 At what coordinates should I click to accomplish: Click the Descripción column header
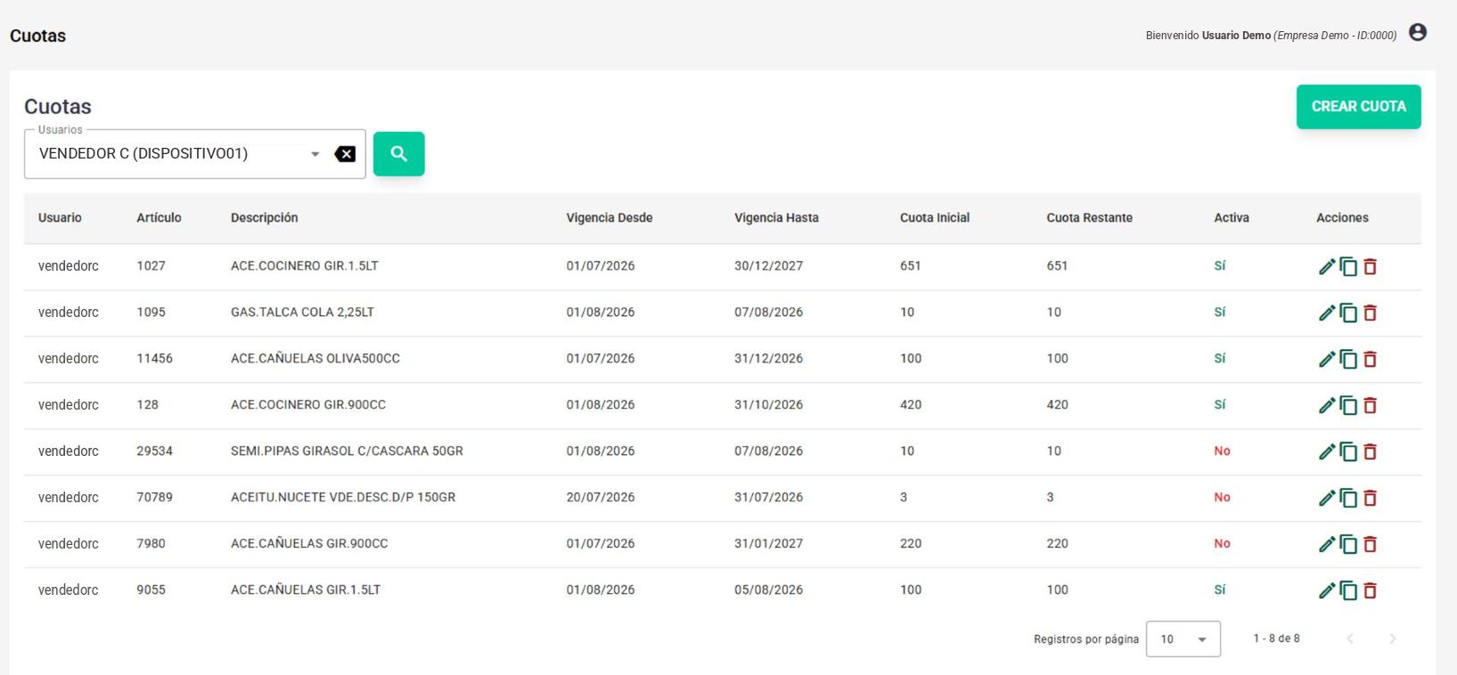point(265,218)
